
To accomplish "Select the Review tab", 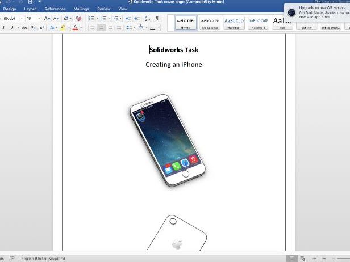I will tap(104, 9).
